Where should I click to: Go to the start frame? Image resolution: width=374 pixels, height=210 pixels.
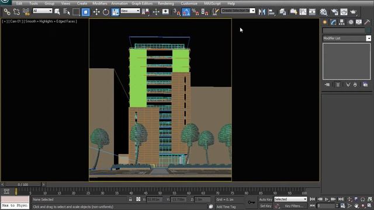tap(312, 199)
